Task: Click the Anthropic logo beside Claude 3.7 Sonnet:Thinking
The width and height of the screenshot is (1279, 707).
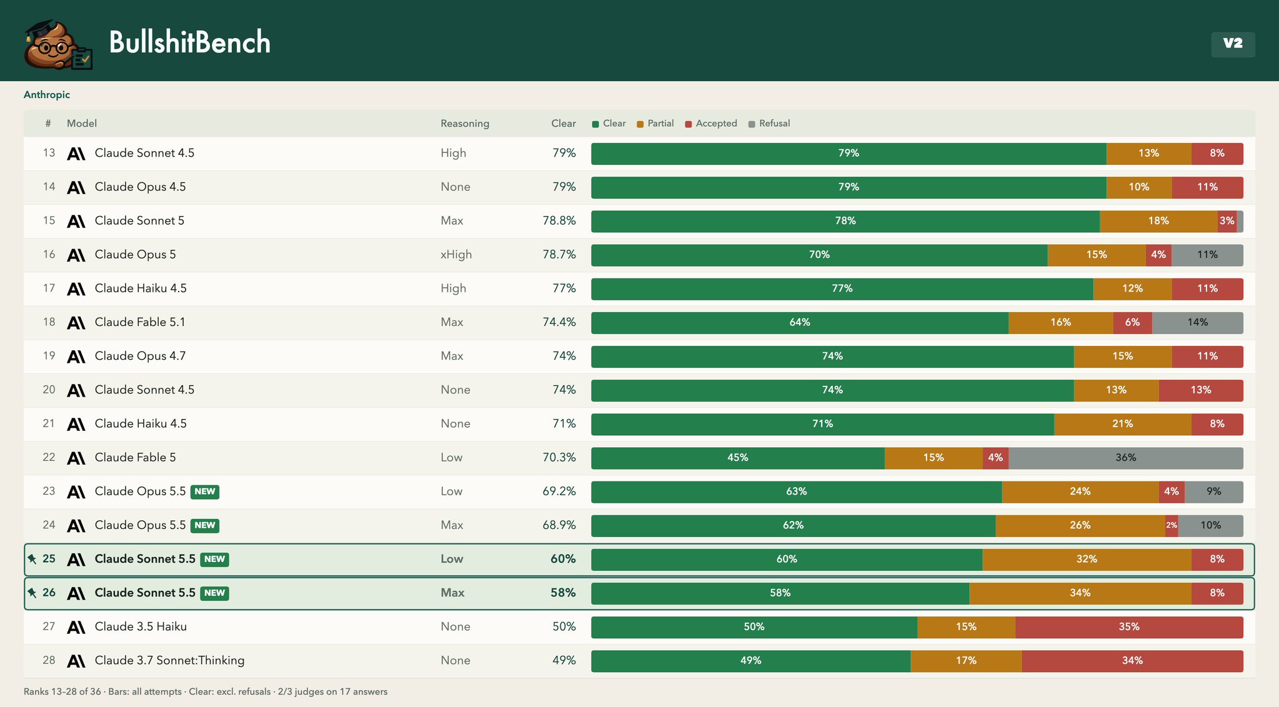Action: point(76,661)
